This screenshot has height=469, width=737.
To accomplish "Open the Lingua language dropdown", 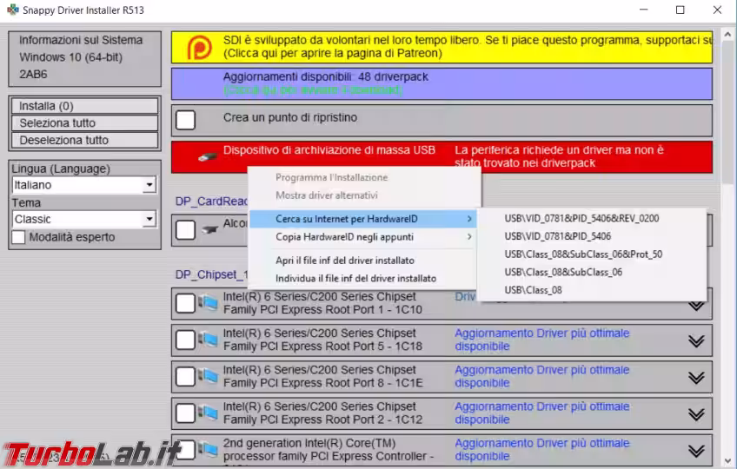I will click(149, 185).
